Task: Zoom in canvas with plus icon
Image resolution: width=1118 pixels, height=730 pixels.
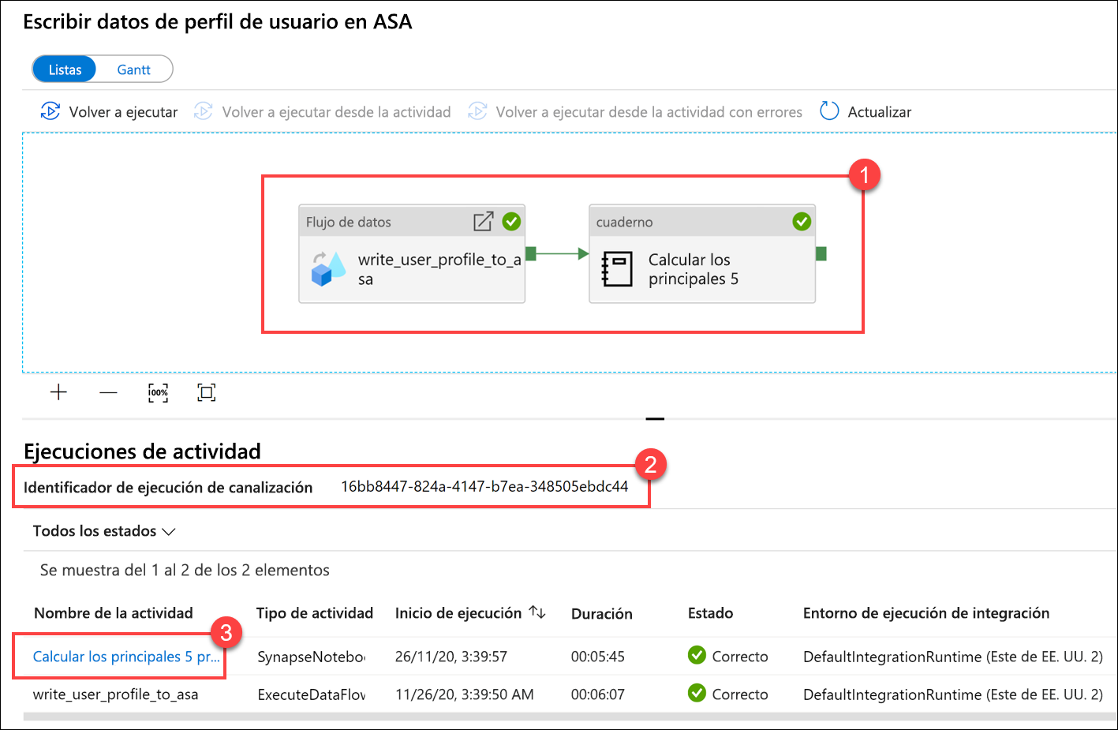Action: 58,392
